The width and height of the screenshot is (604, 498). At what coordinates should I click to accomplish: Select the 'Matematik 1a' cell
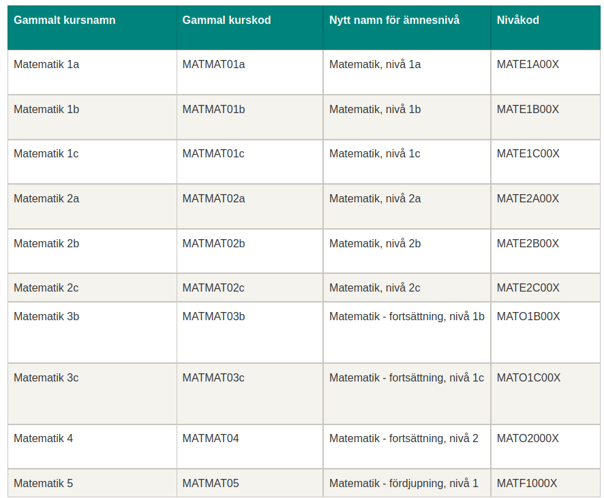pos(46,65)
